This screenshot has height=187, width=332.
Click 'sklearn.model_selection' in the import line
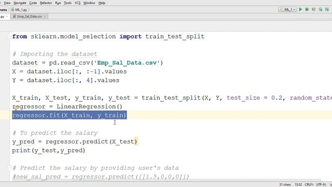73,36
